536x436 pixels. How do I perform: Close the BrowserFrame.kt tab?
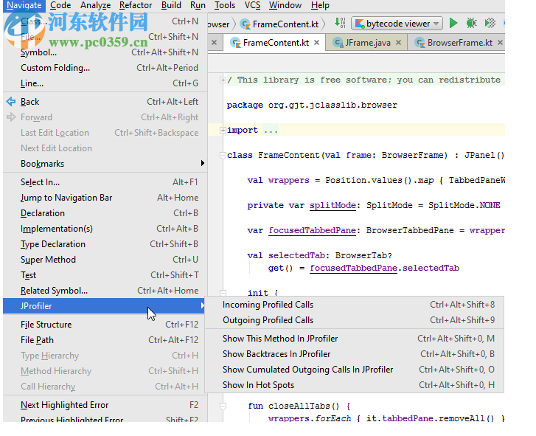(500, 42)
